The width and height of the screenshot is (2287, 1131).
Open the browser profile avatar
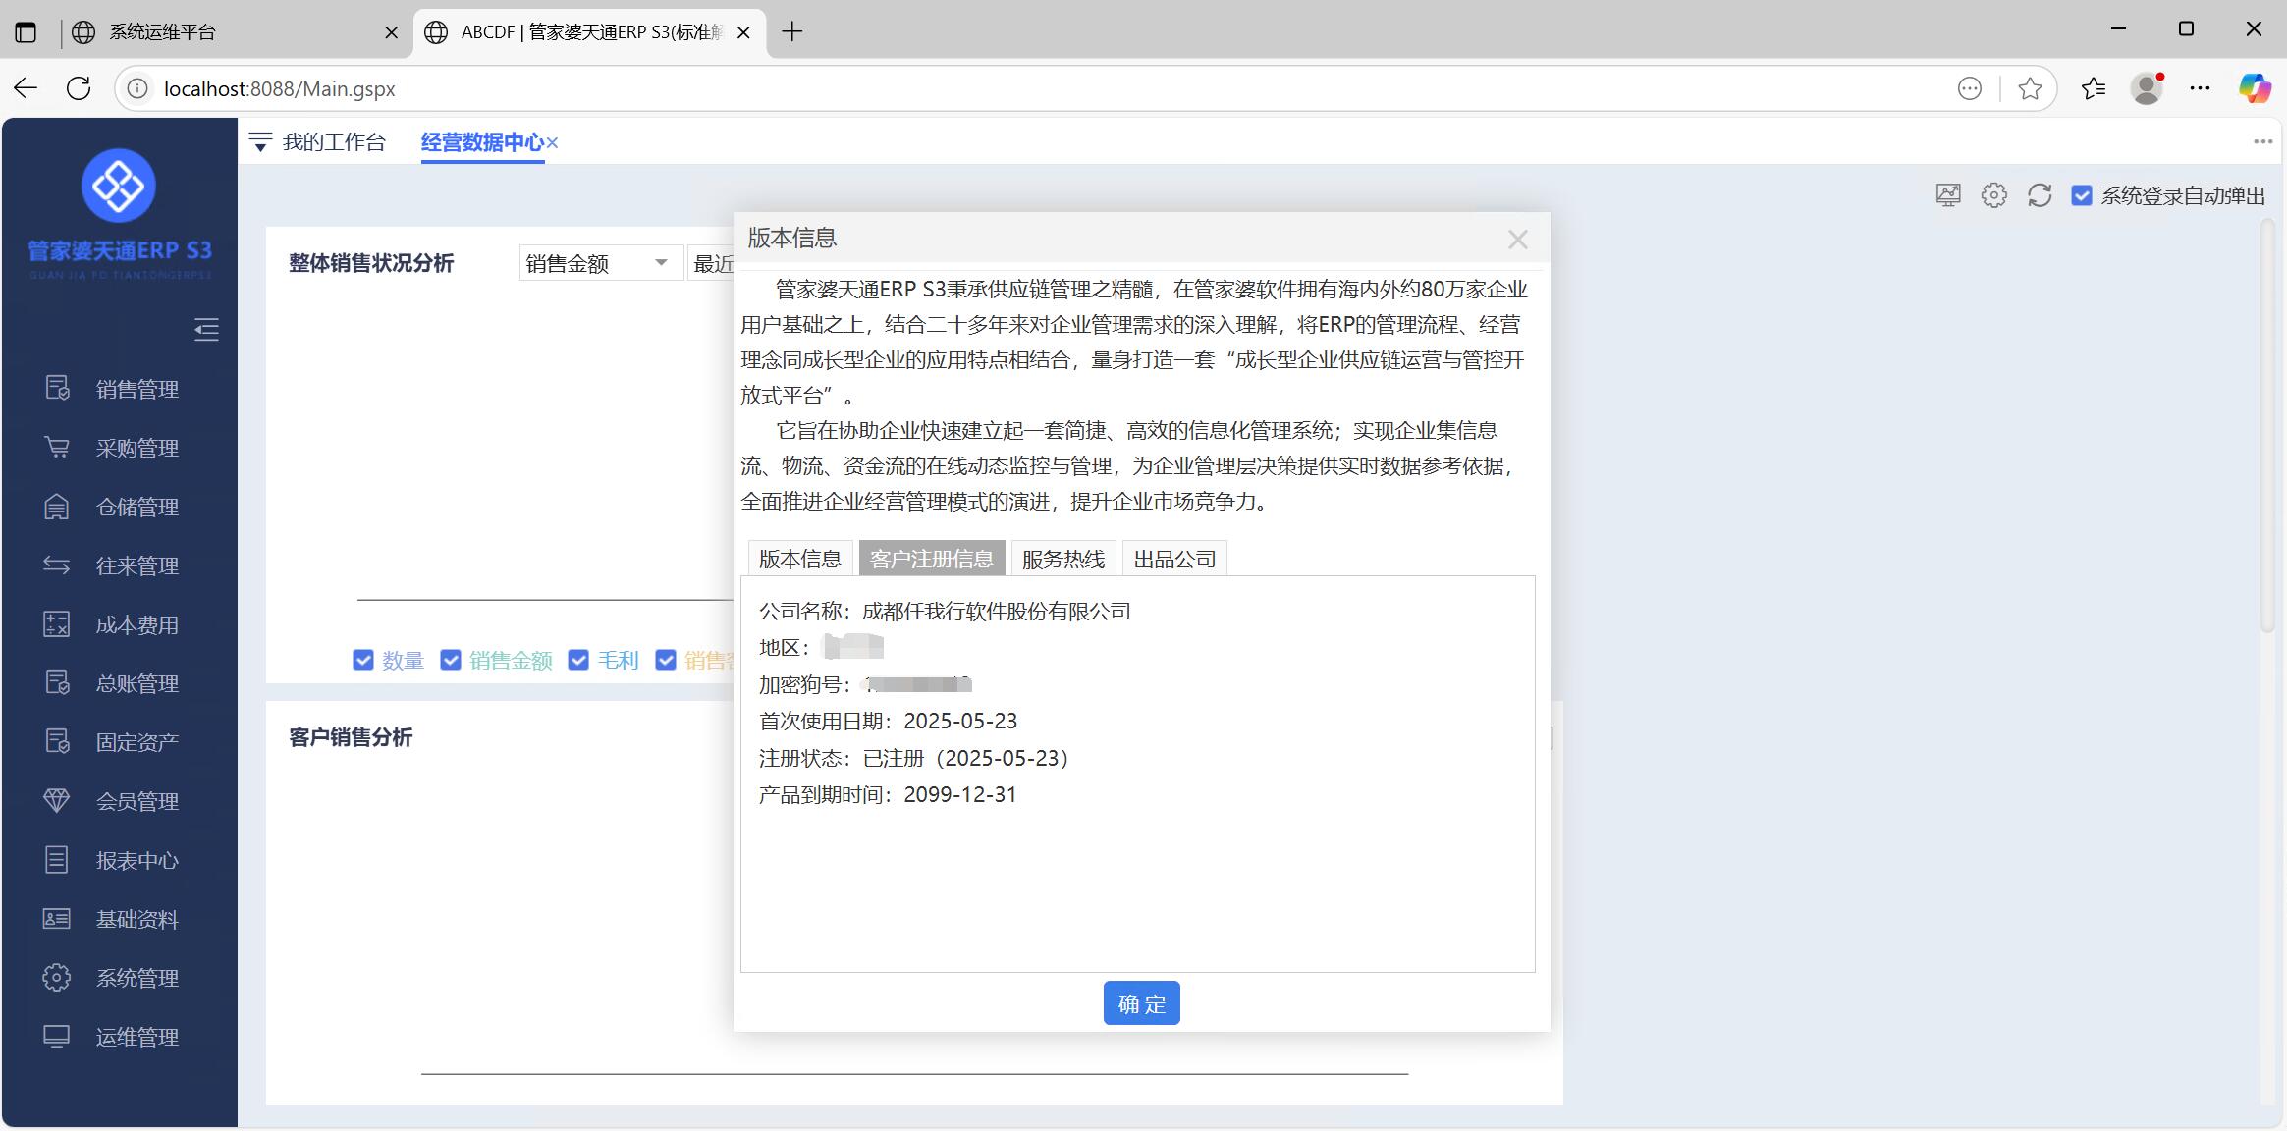2147,88
